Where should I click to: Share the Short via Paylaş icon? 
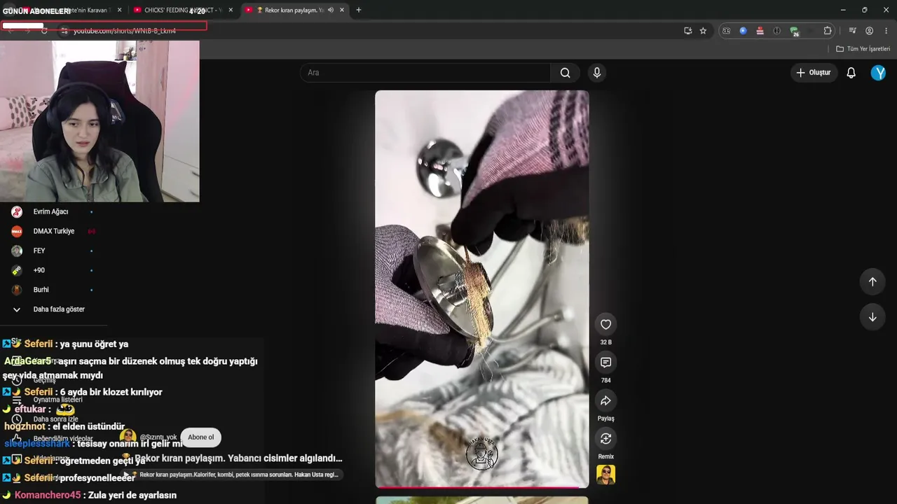pyautogui.click(x=605, y=400)
